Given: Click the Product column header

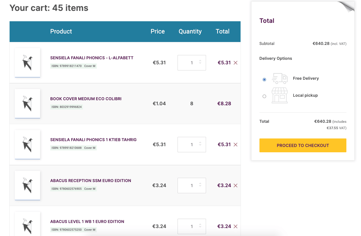Looking at the screenshot, I should (61, 31).
